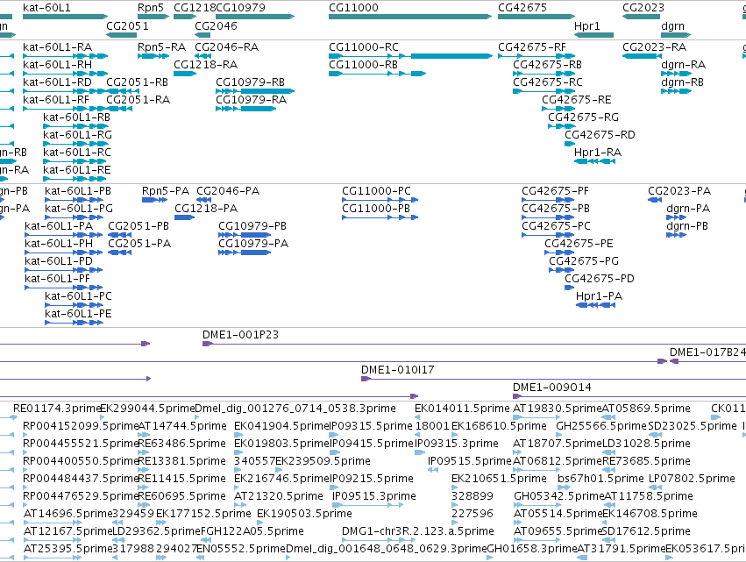Screen dimensions: 746x562
Task: Select the CG2046-RA transcript label
Action: click(x=227, y=47)
